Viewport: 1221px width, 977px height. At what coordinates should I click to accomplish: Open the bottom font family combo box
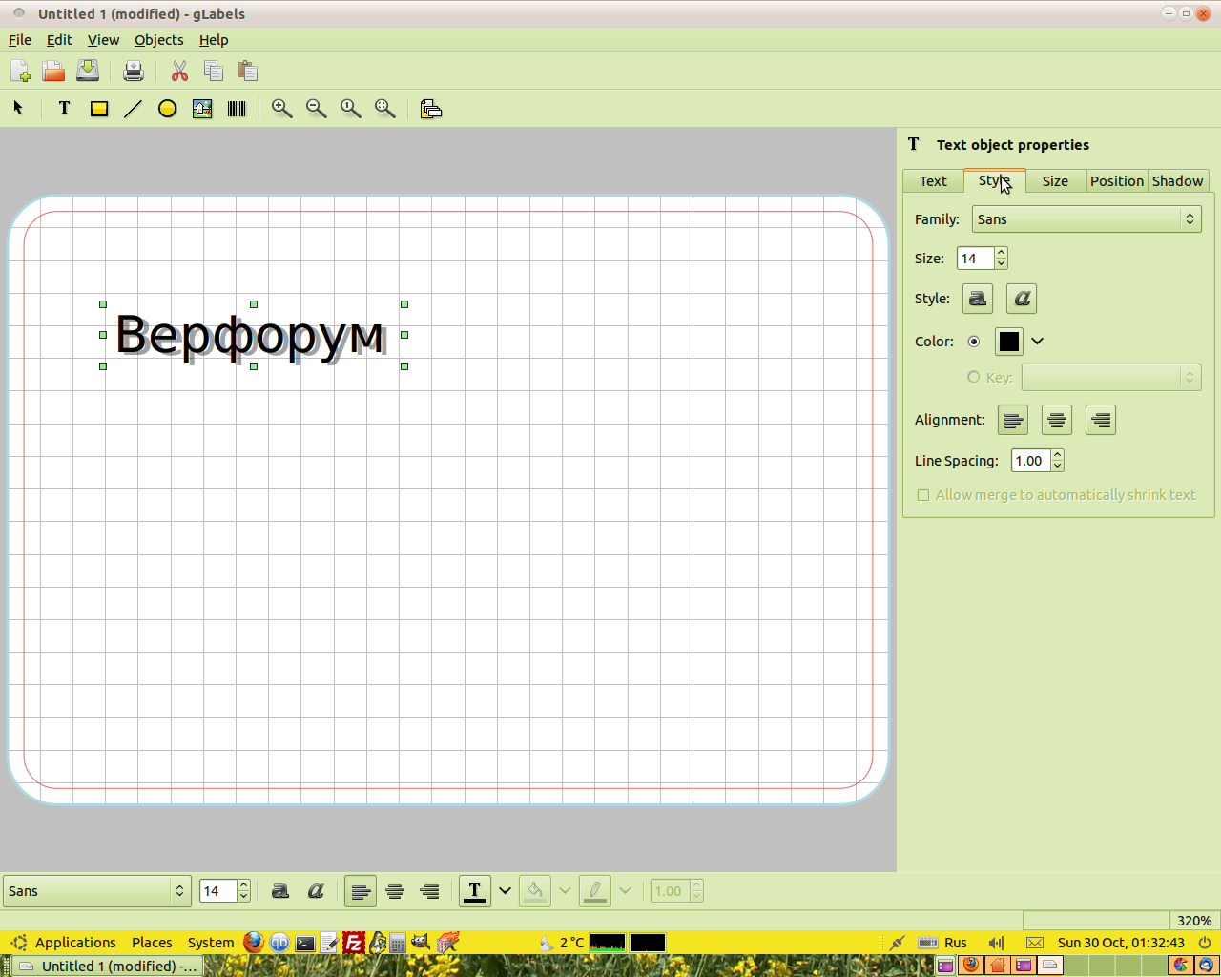point(96,891)
